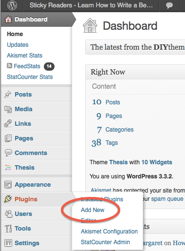Viewport: 185px width, 251px height.
Task: Click the Links chain icon
Action: [x=8, y=123]
